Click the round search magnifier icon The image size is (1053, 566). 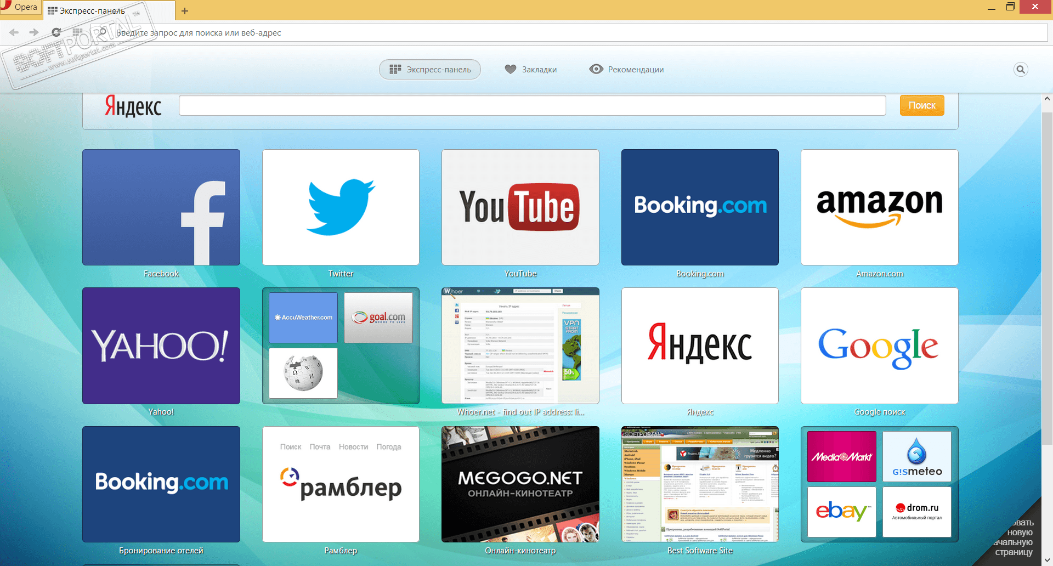tap(1021, 70)
